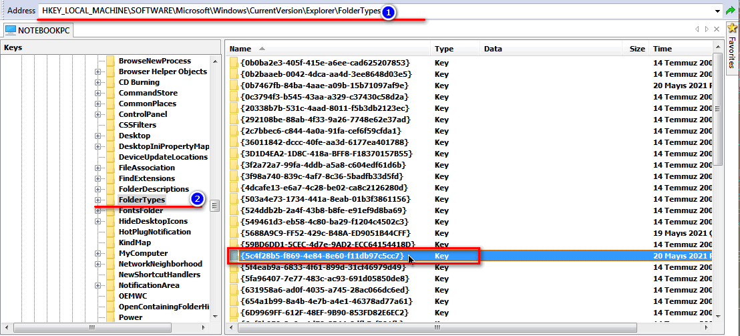The height and width of the screenshot is (336, 740).
Task: Select the KindMap key
Action: coord(134,242)
